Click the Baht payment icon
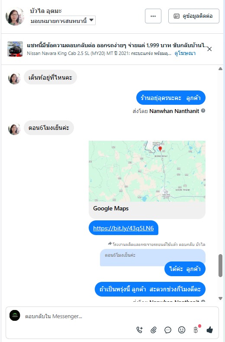This screenshot has height=342, width=225. pos(196,330)
